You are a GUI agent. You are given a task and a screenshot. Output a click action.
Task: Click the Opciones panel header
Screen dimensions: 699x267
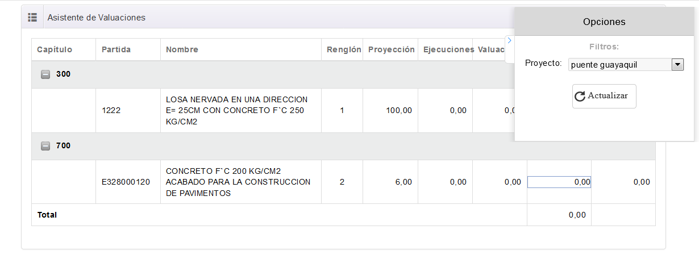click(x=604, y=22)
